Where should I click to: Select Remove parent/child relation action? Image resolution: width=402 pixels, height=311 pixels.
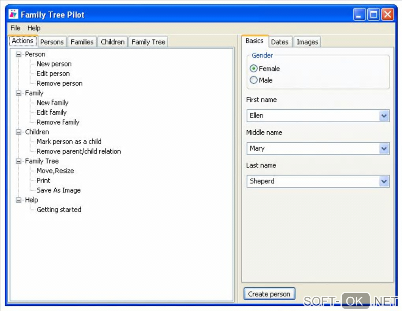click(79, 151)
